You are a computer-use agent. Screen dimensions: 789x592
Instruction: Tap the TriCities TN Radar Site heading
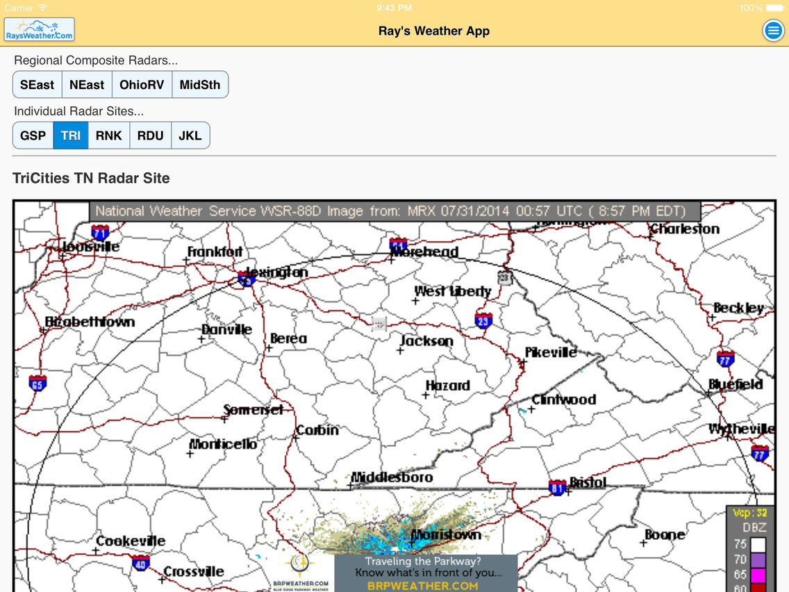(x=91, y=178)
